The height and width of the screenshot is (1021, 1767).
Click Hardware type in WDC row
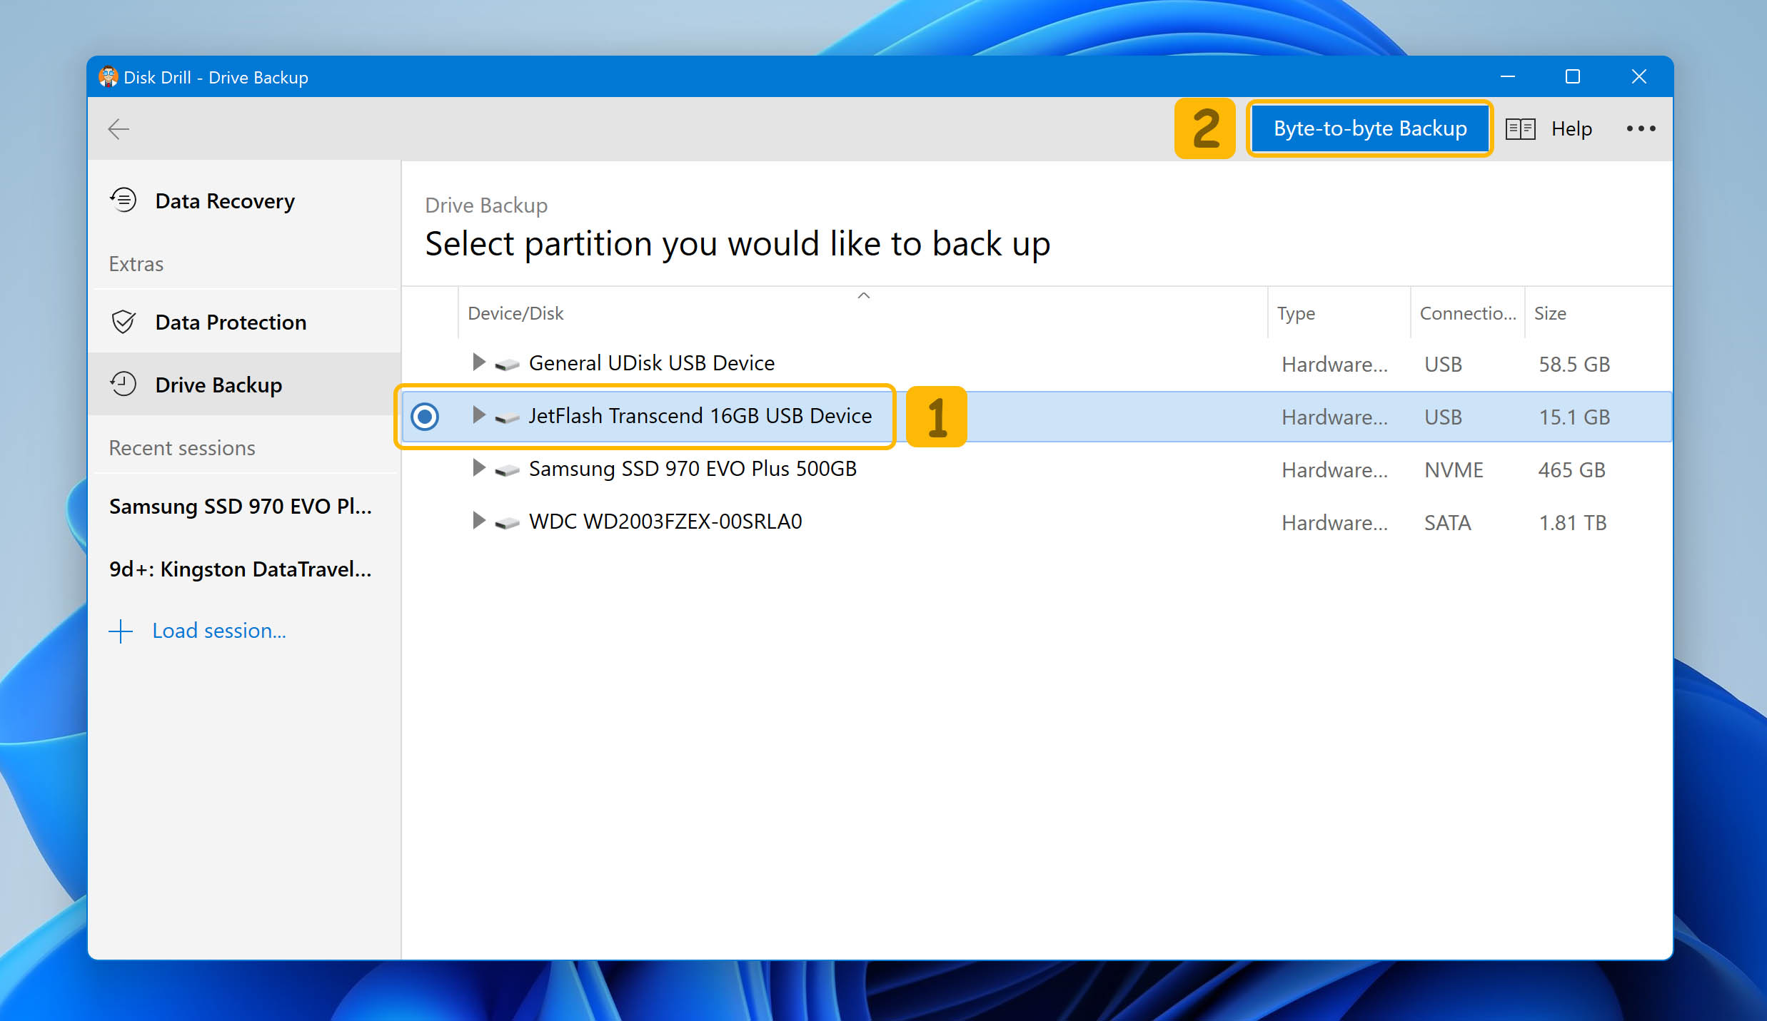[x=1334, y=523]
